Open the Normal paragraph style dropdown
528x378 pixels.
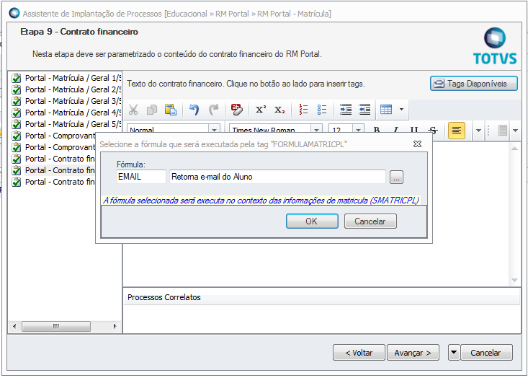coord(214,130)
